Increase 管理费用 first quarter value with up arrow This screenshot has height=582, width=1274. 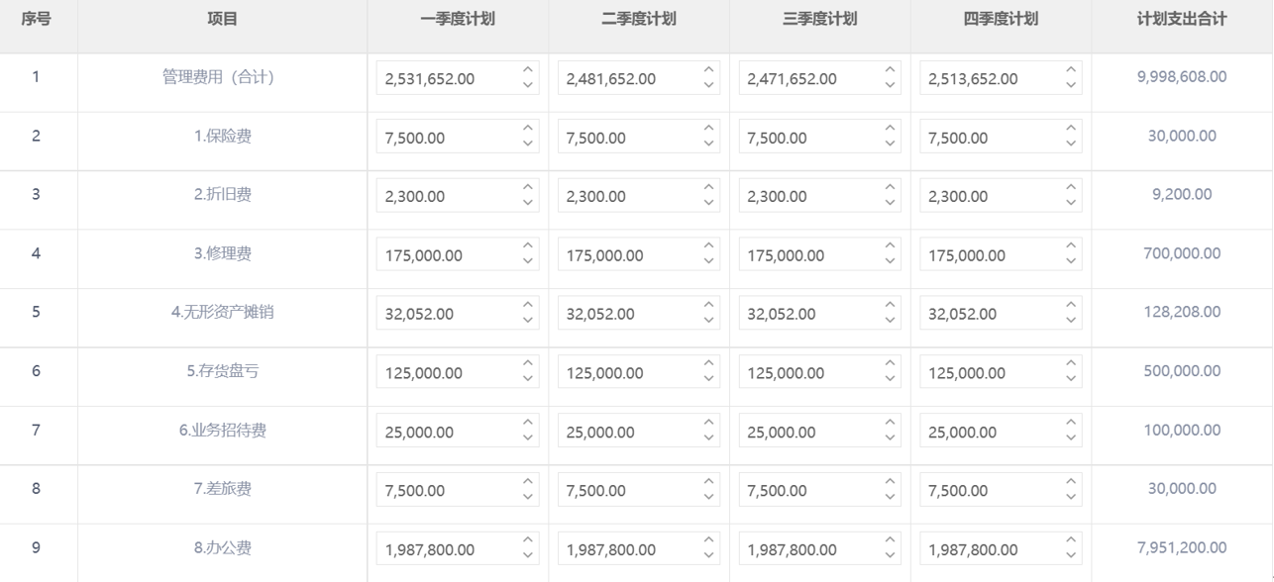point(527,70)
